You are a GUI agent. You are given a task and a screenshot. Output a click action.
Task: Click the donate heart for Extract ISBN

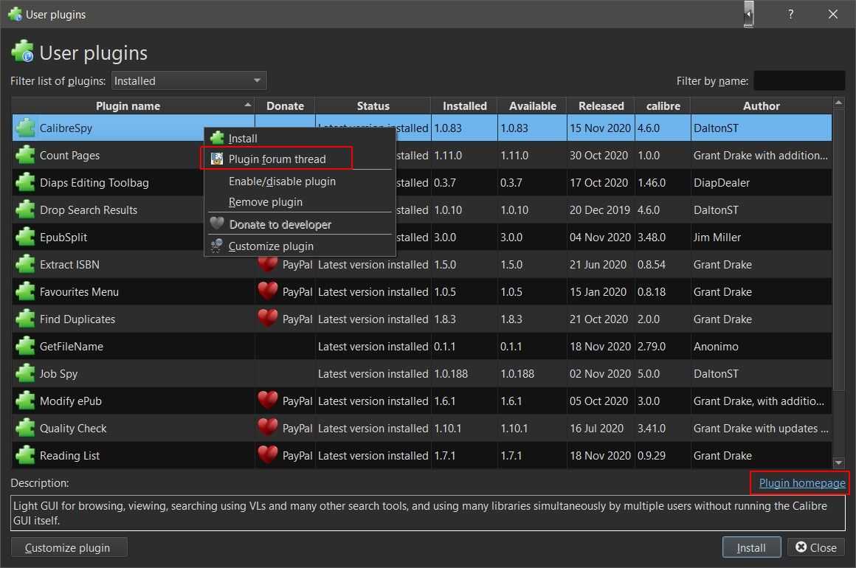[267, 264]
